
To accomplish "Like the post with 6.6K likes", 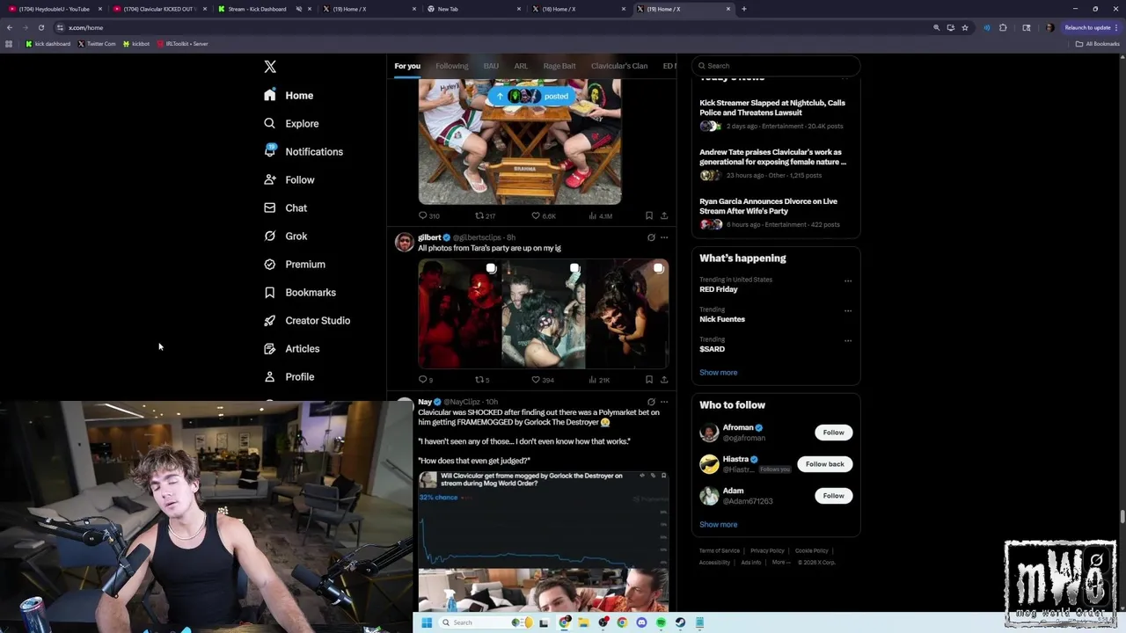I will pos(544,215).
